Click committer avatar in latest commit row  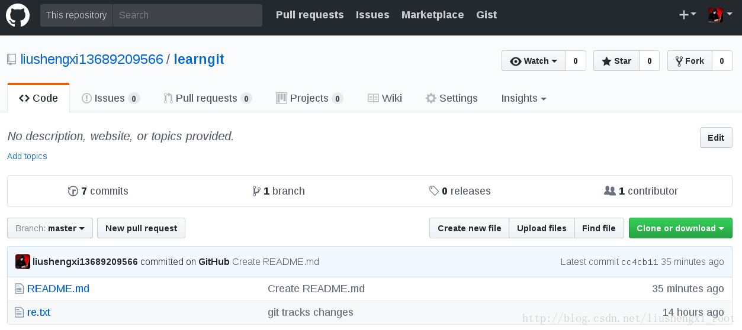pos(23,261)
